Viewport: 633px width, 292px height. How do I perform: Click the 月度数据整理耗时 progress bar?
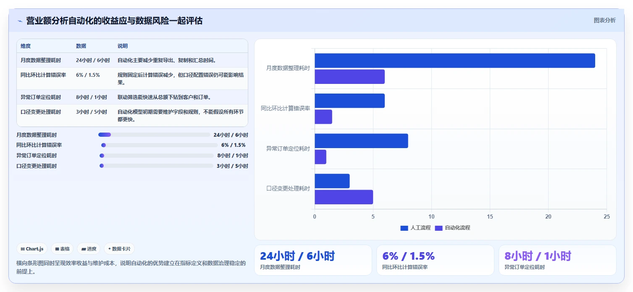point(154,135)
